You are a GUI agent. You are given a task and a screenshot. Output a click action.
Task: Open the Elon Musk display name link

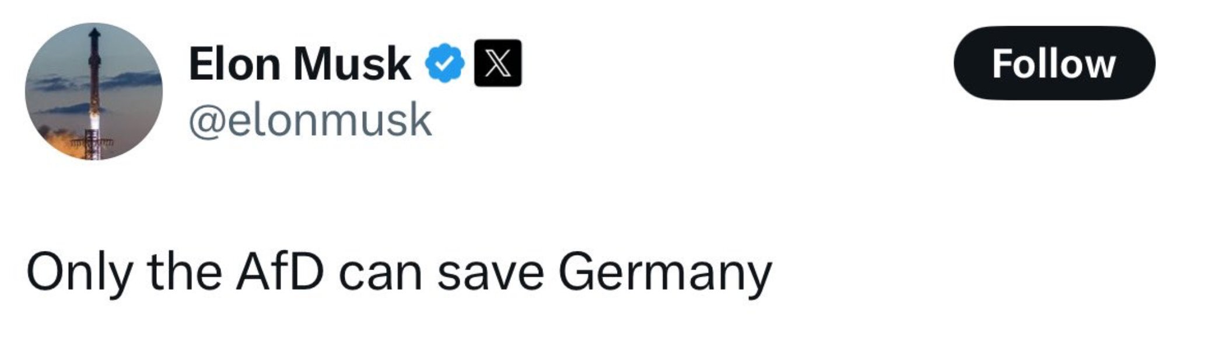click(299, 63)
